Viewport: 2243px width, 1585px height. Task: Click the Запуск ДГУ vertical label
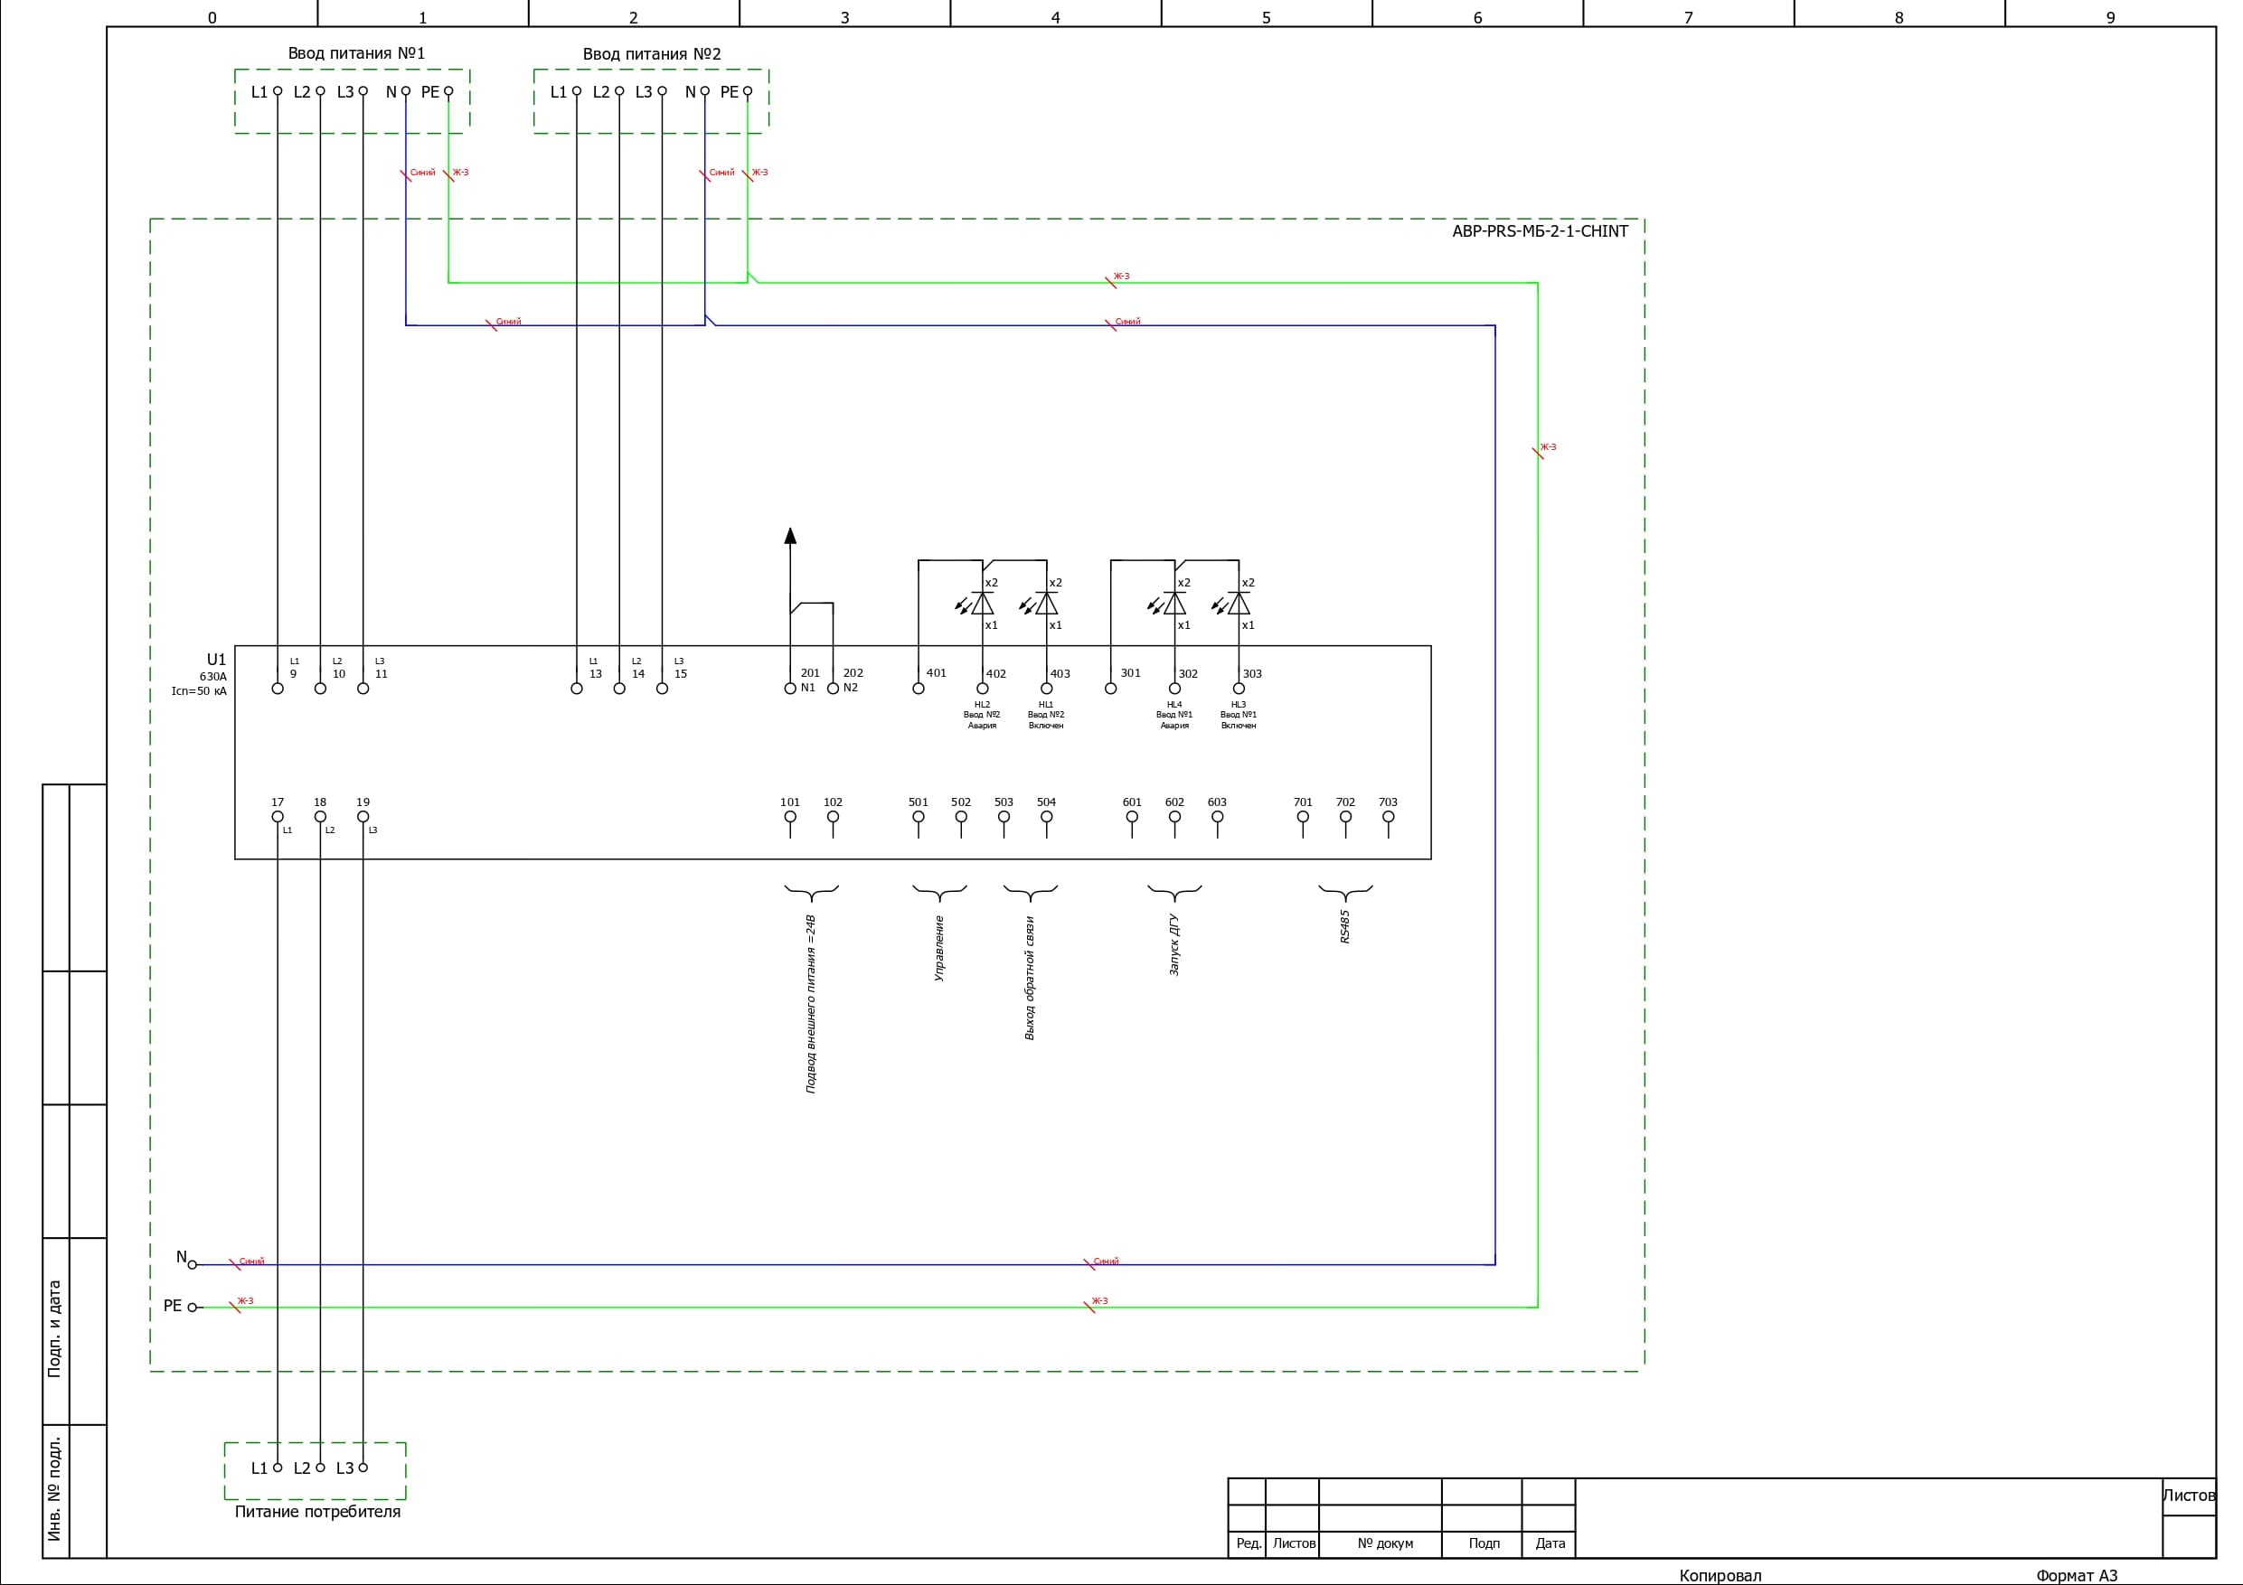[1174, 944]
